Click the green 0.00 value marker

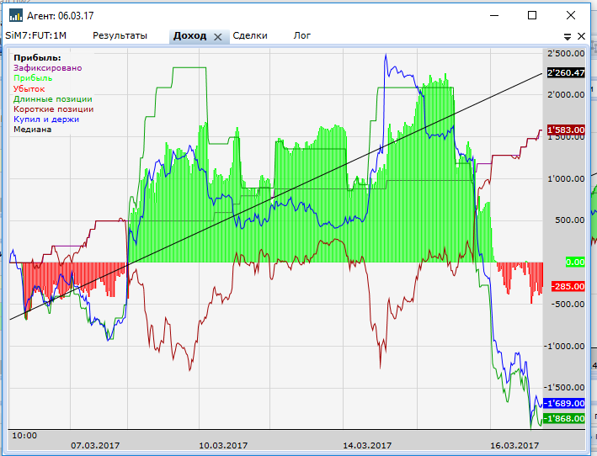[575, 262]
